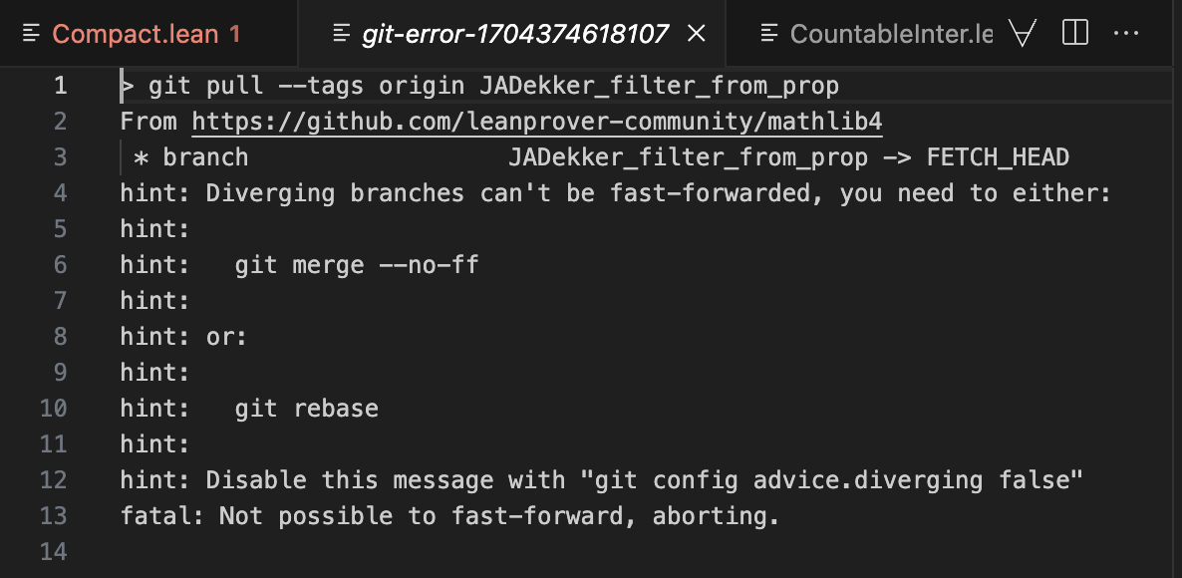Click line number 1 in the gutter
The height and width of the screenshot is (578, 1182).
point(60,86)
